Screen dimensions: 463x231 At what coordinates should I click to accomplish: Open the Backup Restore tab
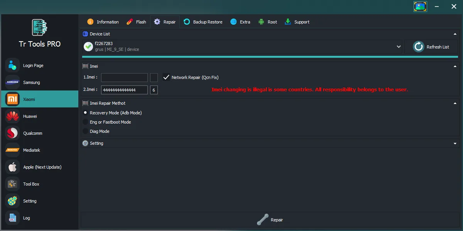[203, 22]
